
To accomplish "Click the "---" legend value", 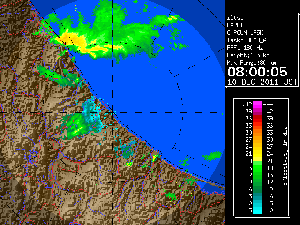I will pos(268,105).
